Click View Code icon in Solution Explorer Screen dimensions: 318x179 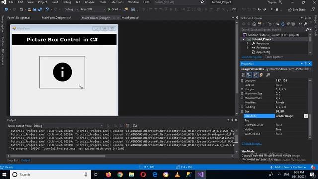[300, 24]
